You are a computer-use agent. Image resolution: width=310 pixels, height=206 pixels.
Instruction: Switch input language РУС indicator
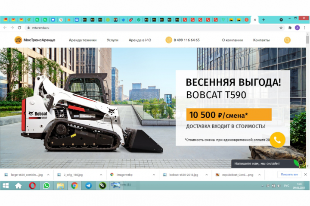(x=286, y=186)
